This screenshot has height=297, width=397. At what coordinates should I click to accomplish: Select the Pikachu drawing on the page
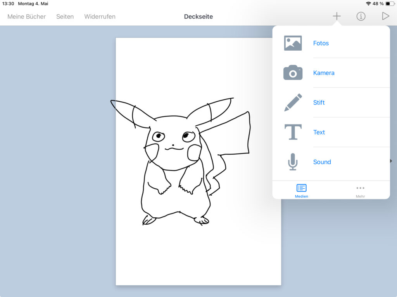[x=180, y=162]
